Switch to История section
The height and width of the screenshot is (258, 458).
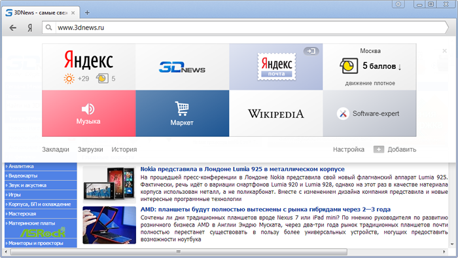124,149
